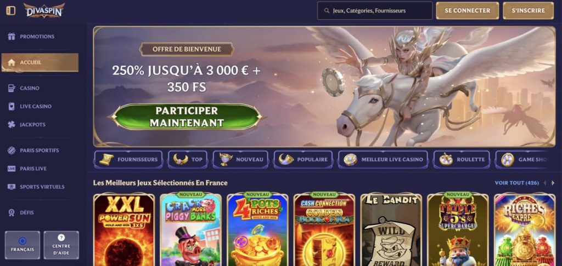Viewport: 562px width, 266px height.
Task: Open Promotions via the gift icon
Action: click(x=12, y=37)
